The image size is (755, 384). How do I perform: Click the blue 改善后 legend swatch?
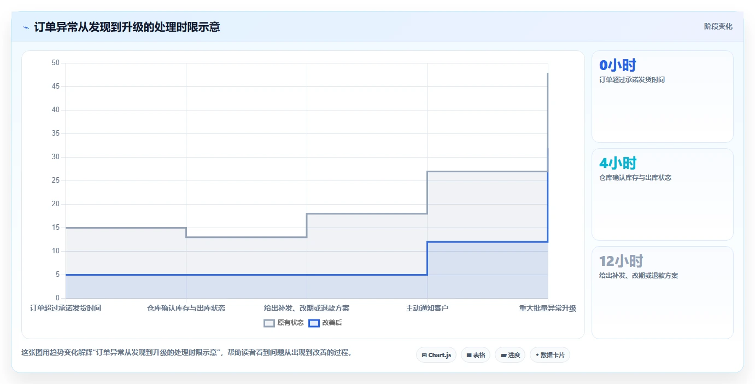[x=314, y=323]
